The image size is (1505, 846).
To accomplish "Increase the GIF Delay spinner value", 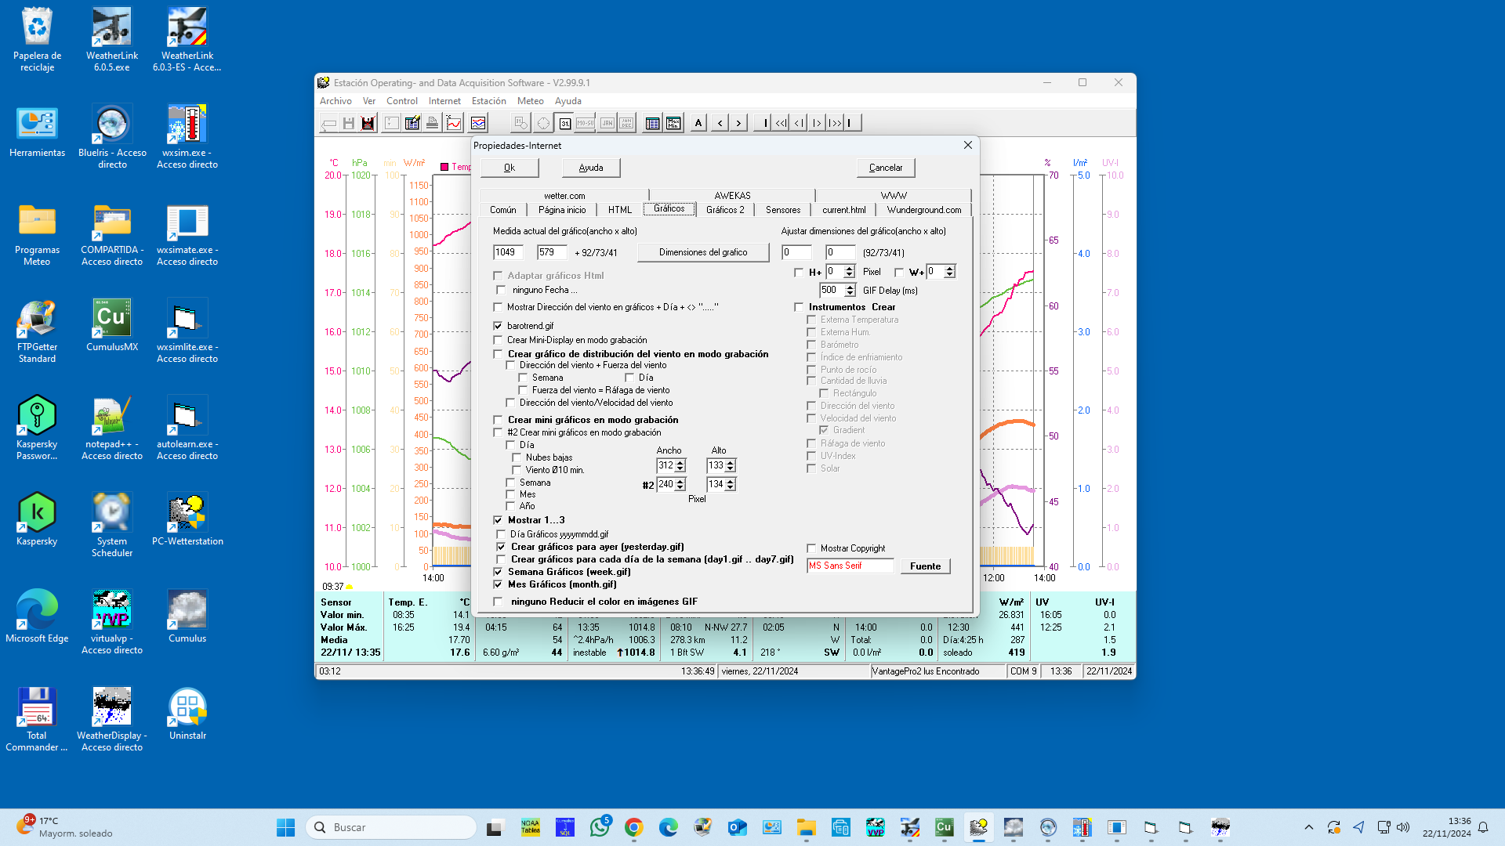I will click(850, 287).
